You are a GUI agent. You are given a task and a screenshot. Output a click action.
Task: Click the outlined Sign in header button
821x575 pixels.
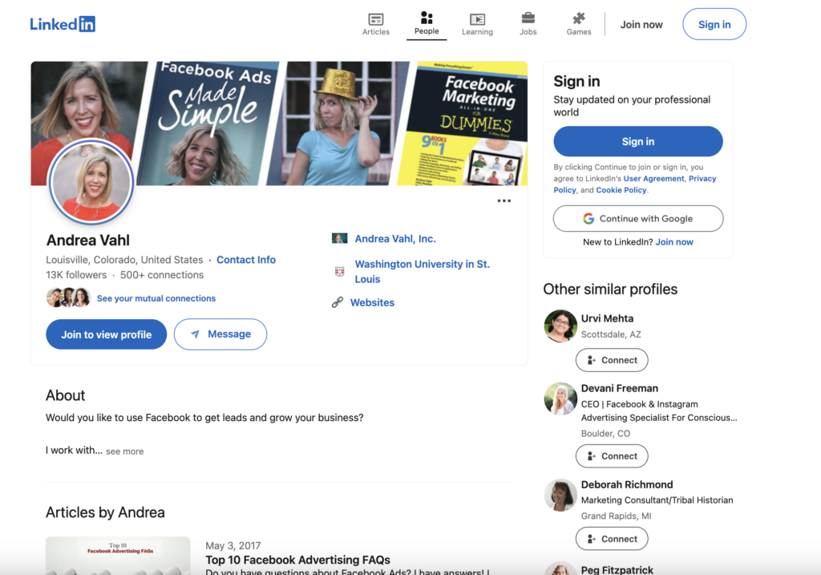[x=714, y=24]
